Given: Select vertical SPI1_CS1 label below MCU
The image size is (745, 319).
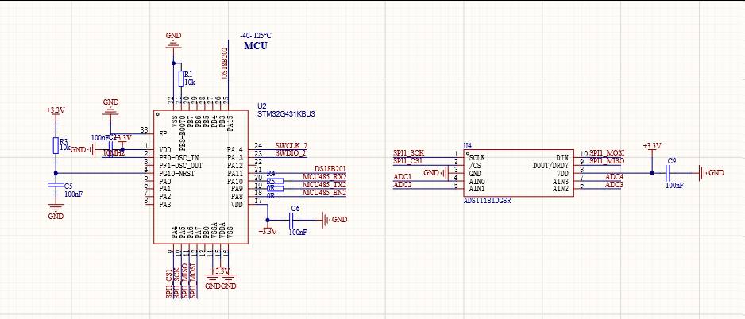Looking at the screenshot, I should 168,284.
